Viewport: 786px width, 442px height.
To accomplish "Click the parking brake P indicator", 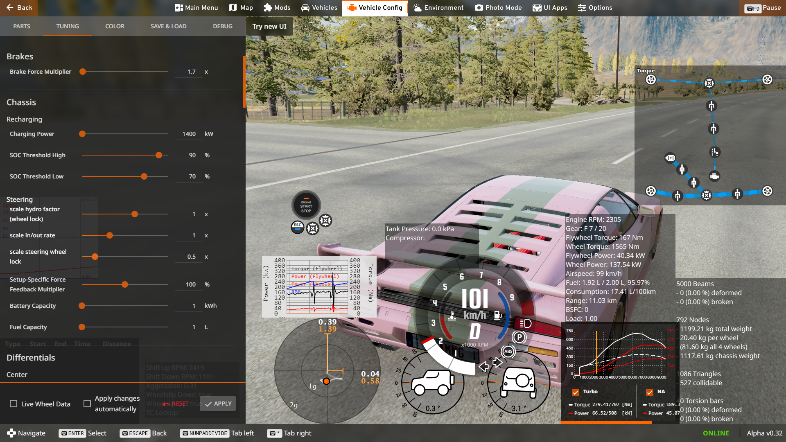I will pos(519,337).
